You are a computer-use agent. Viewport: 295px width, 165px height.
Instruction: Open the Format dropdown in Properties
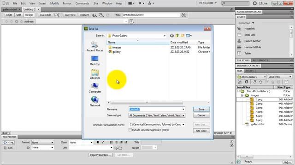pyautogui.click(x=43, y=143)
